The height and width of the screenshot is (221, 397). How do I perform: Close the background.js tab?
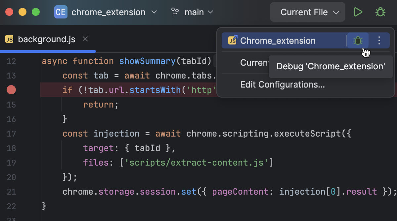85,39
